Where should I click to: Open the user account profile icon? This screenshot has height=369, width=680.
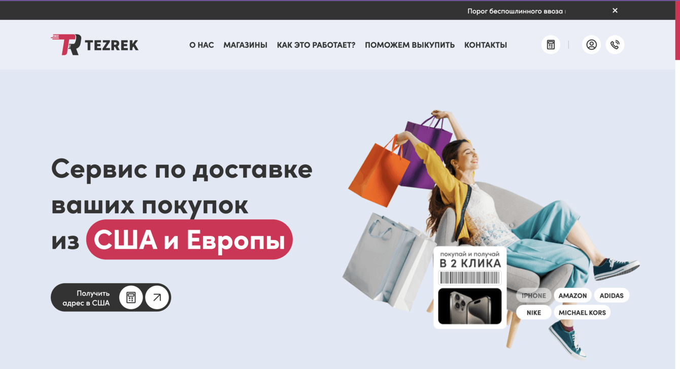(591, 45)
